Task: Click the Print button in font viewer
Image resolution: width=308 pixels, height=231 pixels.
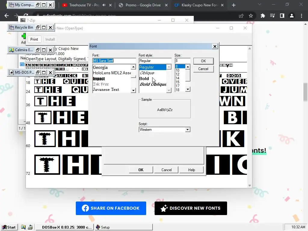Action: (34, 39)
